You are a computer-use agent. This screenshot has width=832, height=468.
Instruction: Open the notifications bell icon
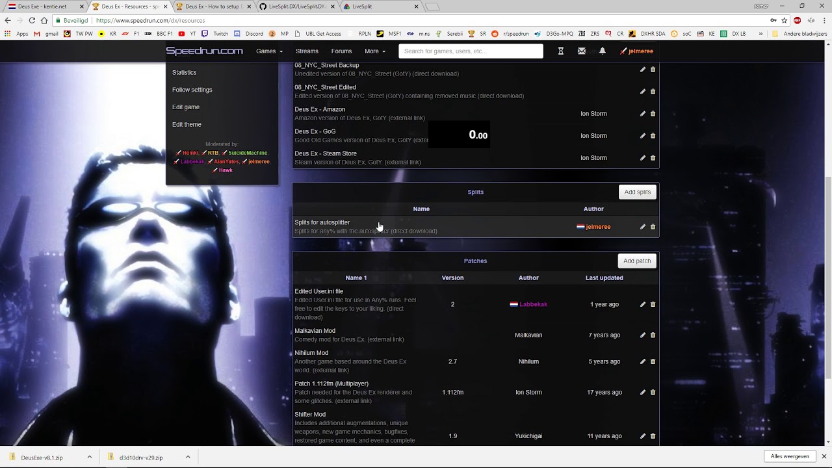[603, 51]
